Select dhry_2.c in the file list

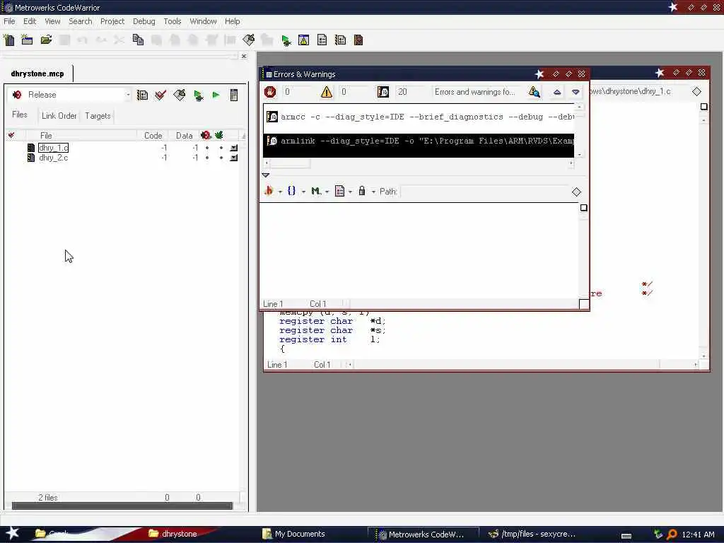click(54, 158)
